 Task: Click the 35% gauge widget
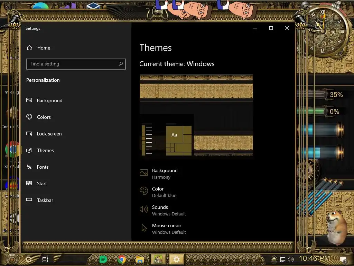pos(320,95)
